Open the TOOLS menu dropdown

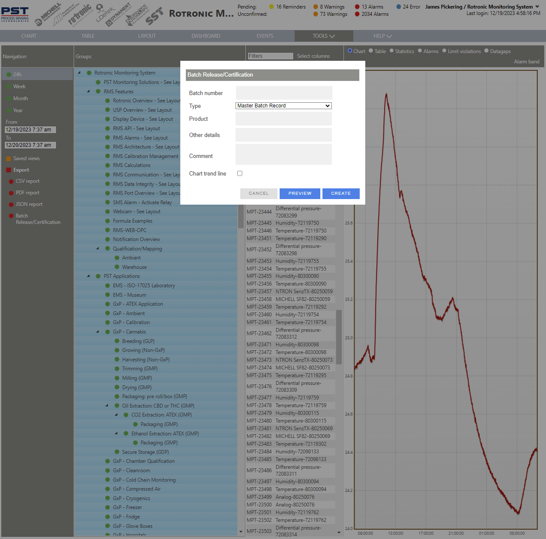[324, 36]
